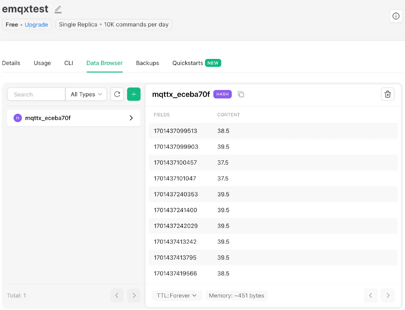Screen dimensions: 405x310
Task: Add a new key with the green plus icon
Action: (134, 94)
